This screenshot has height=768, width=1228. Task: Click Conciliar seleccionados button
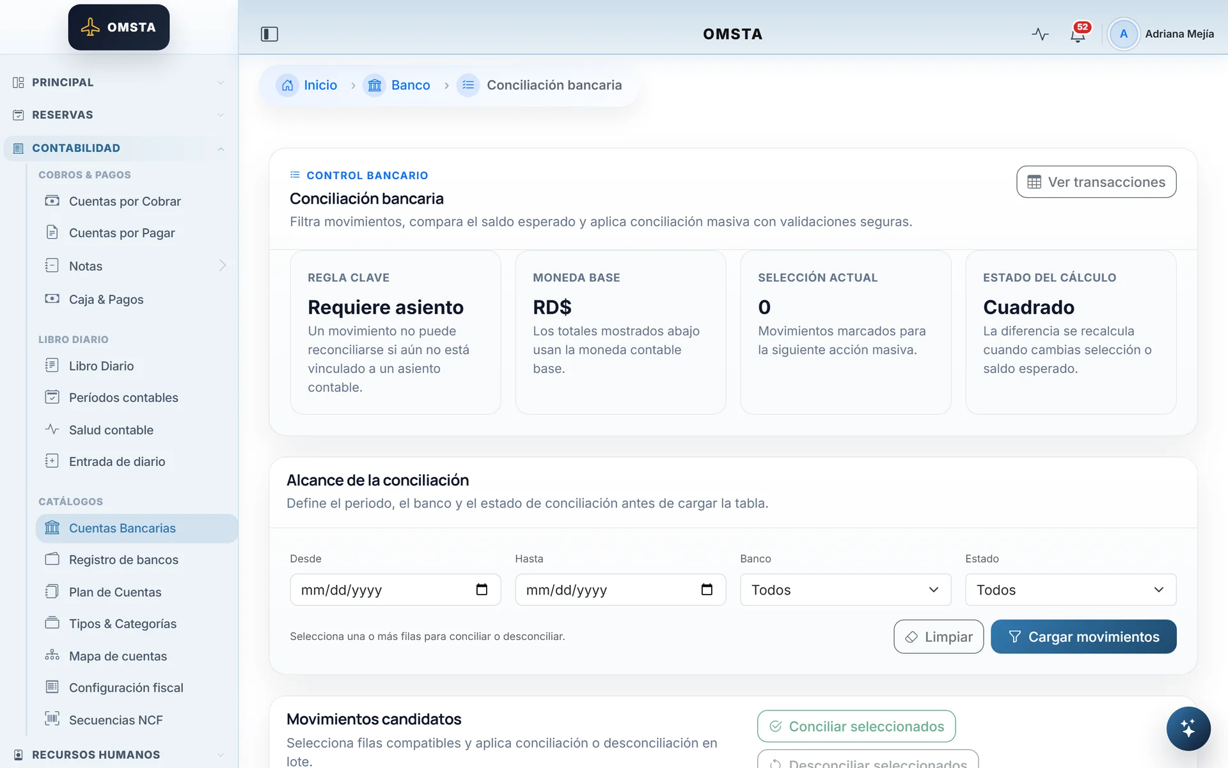[856, 726]
